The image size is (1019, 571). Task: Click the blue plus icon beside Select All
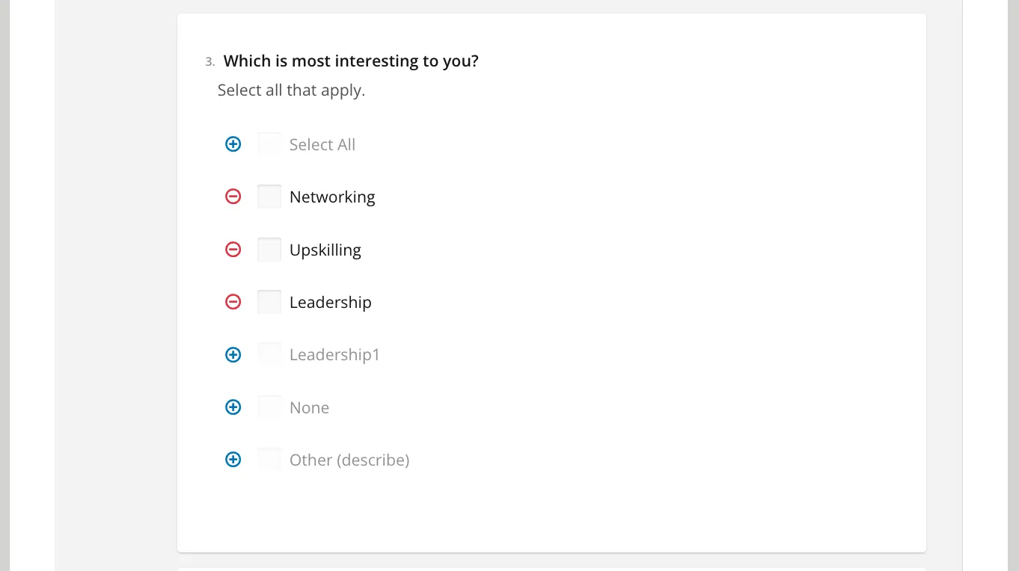tap(233, 144)
